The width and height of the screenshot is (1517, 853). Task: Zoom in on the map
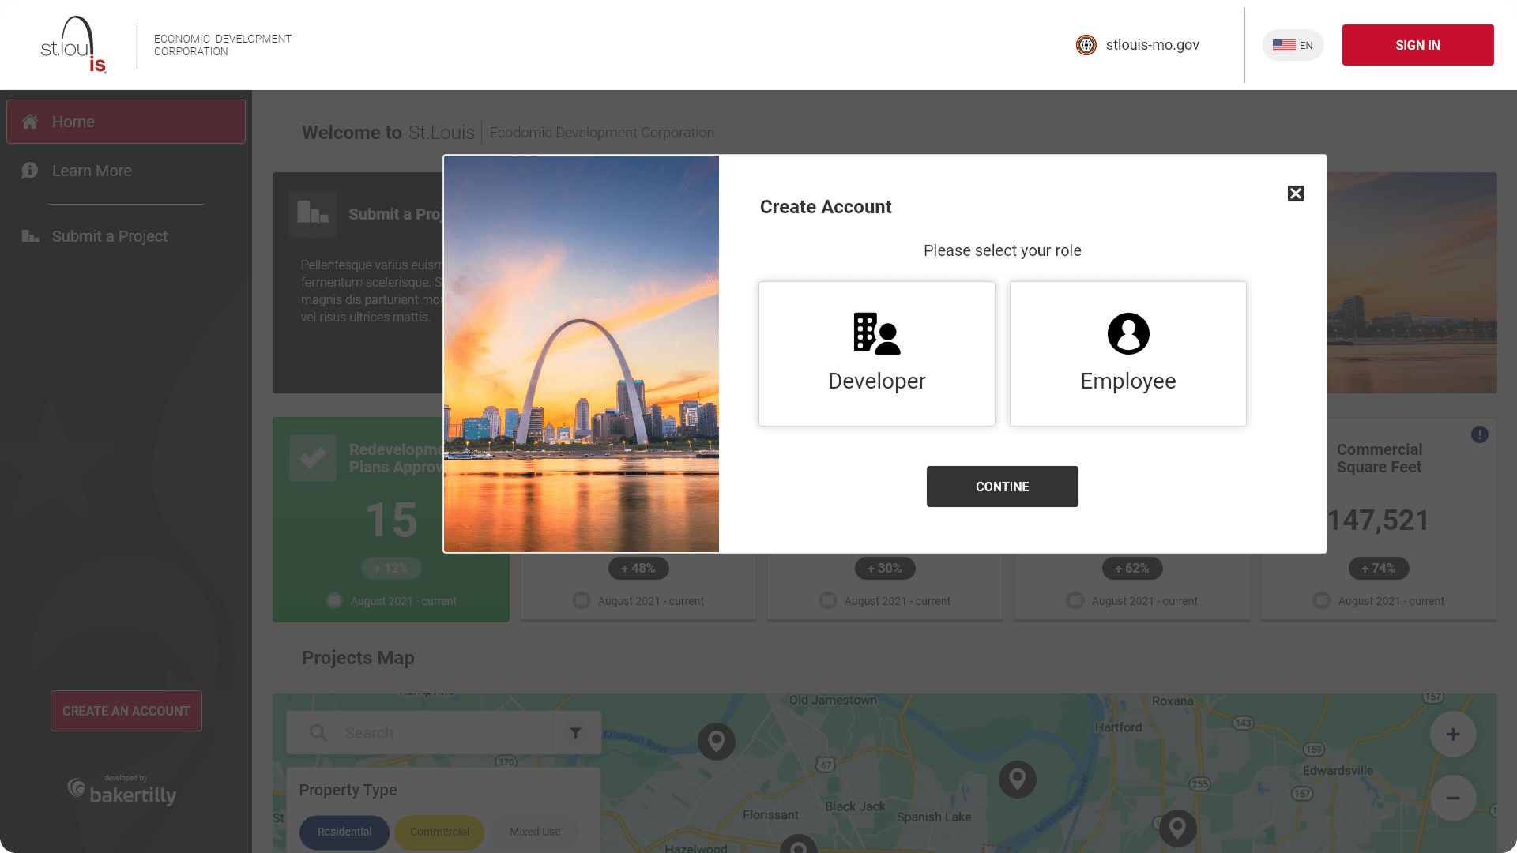[x=1452, y=735]
